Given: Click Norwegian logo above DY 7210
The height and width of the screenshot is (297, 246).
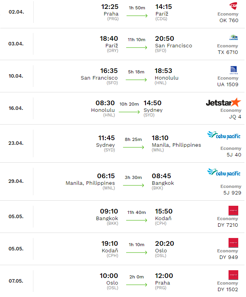Looking at the screenshot, I should pos(233,210).
